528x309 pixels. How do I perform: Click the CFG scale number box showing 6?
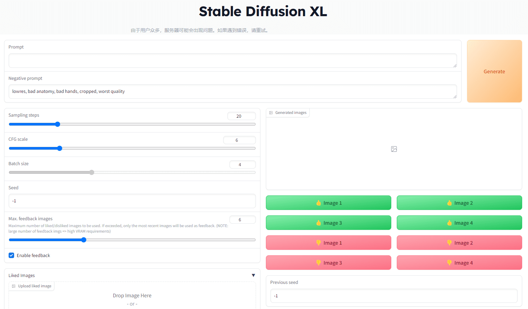coord(239,140)
